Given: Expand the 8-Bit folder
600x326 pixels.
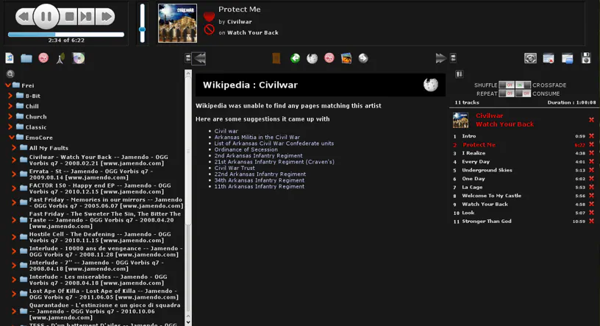Looking at the screenshot, I should 10,96.
